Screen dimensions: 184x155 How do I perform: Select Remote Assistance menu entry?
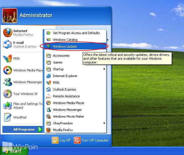[75, 96]
